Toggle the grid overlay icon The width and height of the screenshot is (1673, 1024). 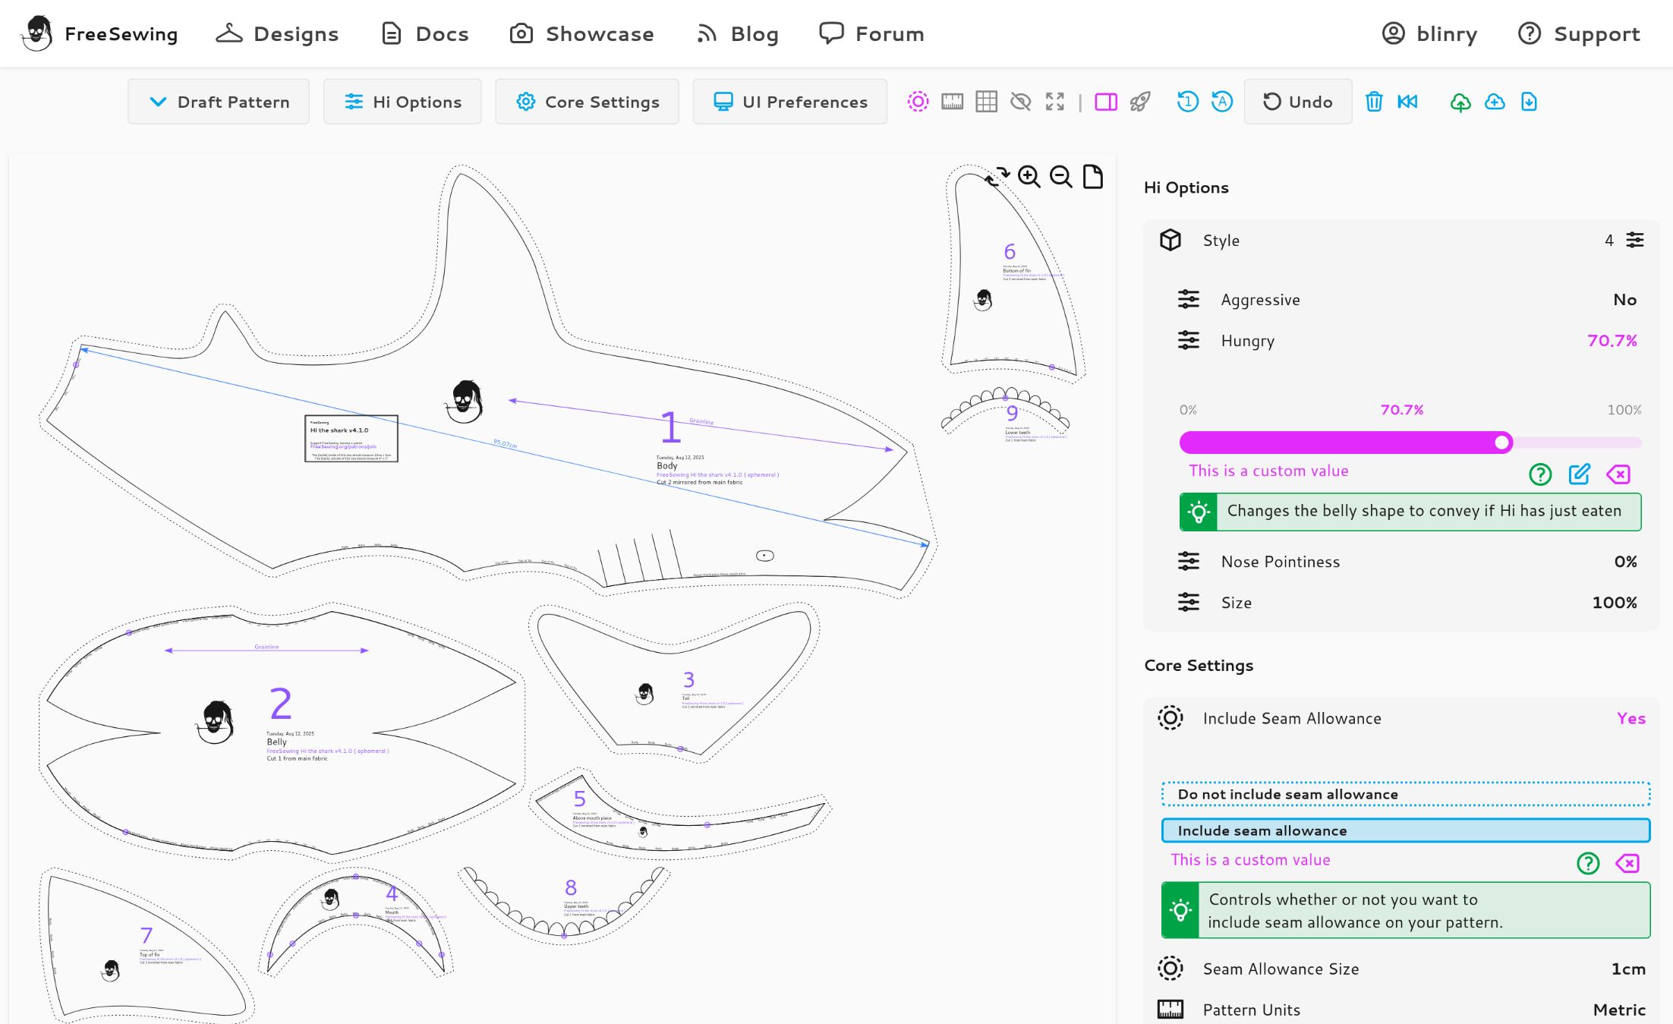click(986, 101)
